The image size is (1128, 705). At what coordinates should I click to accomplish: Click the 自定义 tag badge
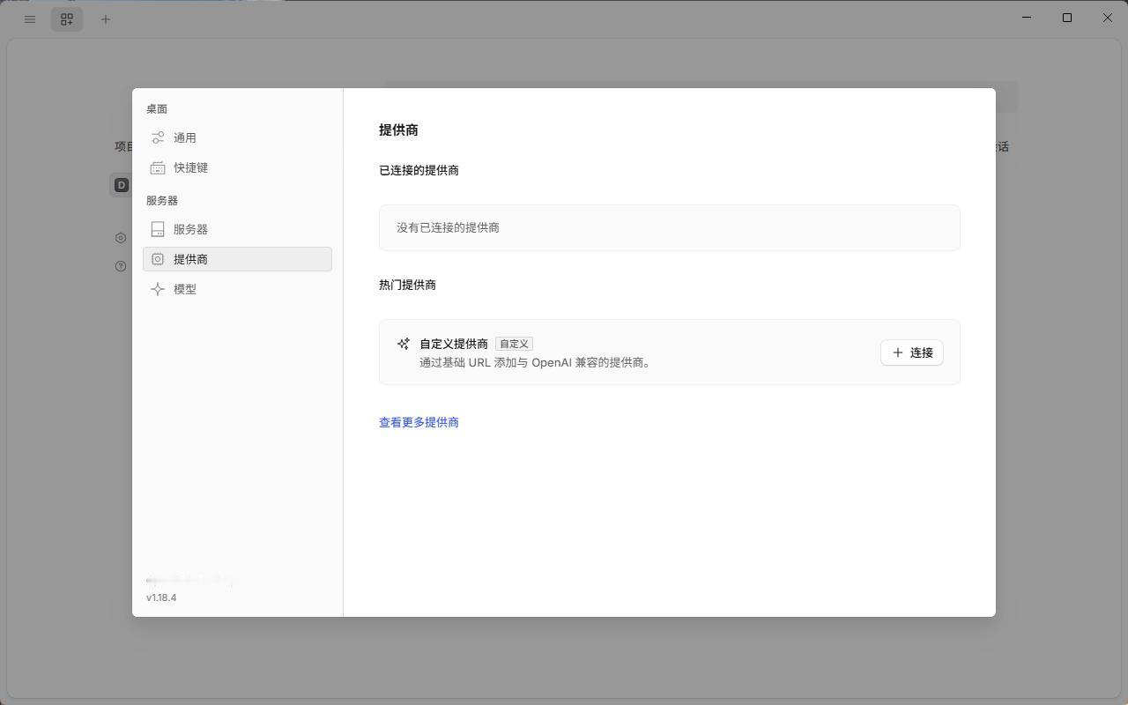(x=514, y=344)
